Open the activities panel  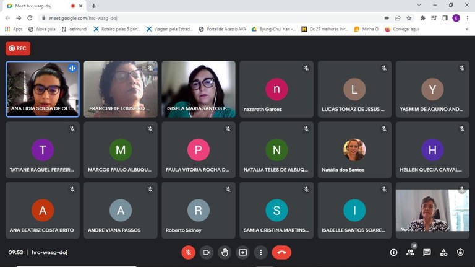(443, 252)
